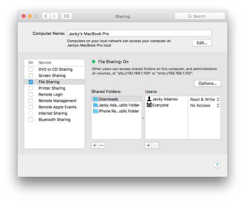Open the Help question mark button

tap(217, 165)
